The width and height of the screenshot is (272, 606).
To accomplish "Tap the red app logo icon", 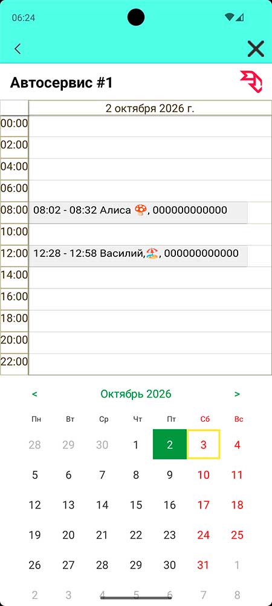I will (x=251, y=82).
